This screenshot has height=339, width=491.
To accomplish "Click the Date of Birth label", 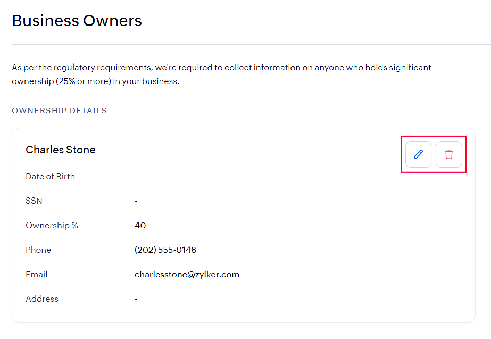I will coord(50,177).
